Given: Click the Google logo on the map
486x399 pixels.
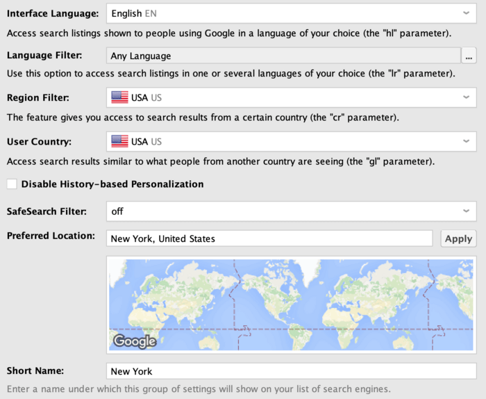Looking at the screenshot, I should 135,341.
